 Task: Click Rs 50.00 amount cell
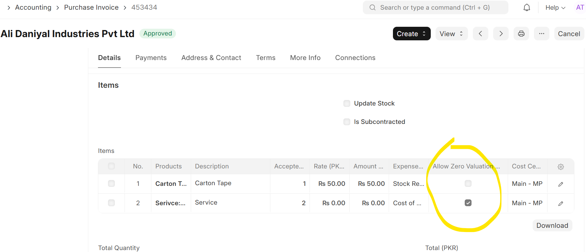[369, 184]
